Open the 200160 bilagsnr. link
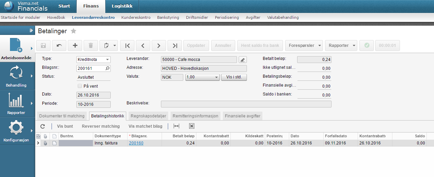This screenshot has width=434, height=177. tap(136, 143)
